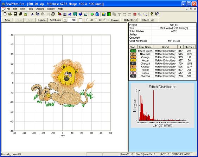Screen dimensions: 198x157
Task: Select the 10 degree rotation radio button
Action: (96, 20)
